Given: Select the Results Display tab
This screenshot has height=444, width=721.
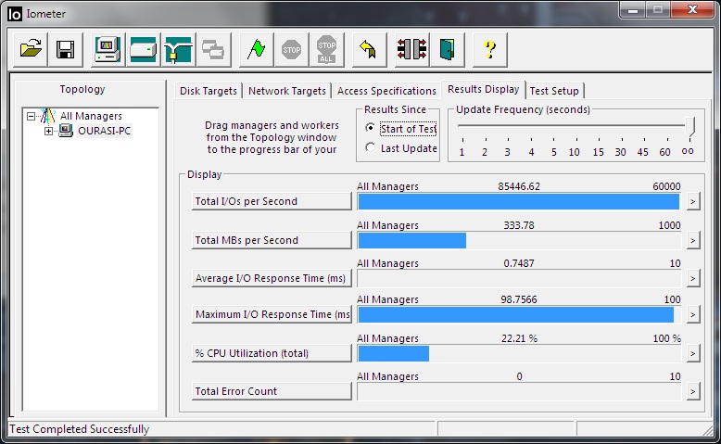Looking at the screenshot, I should point(483,89).
